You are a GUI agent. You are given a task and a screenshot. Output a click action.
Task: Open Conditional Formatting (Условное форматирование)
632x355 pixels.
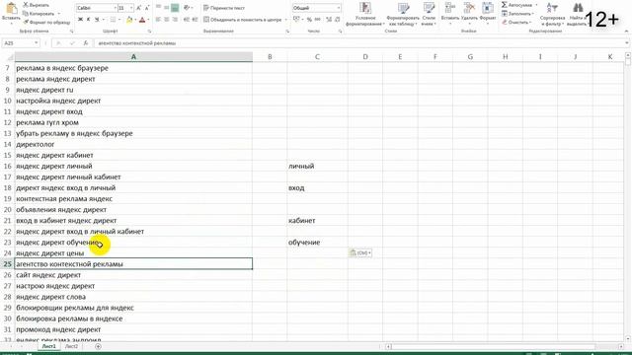click(x=365, y=14)
